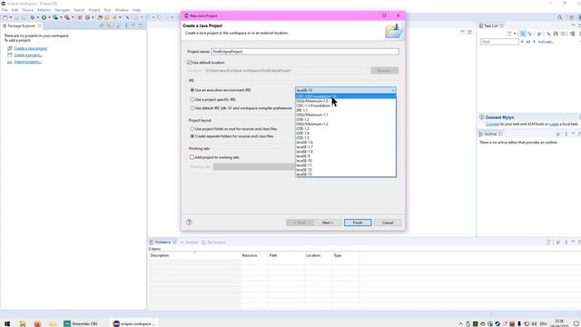The image size is (581, 327).
Task: Enable Add project to working sets checkbox
Action: [192, 157]
